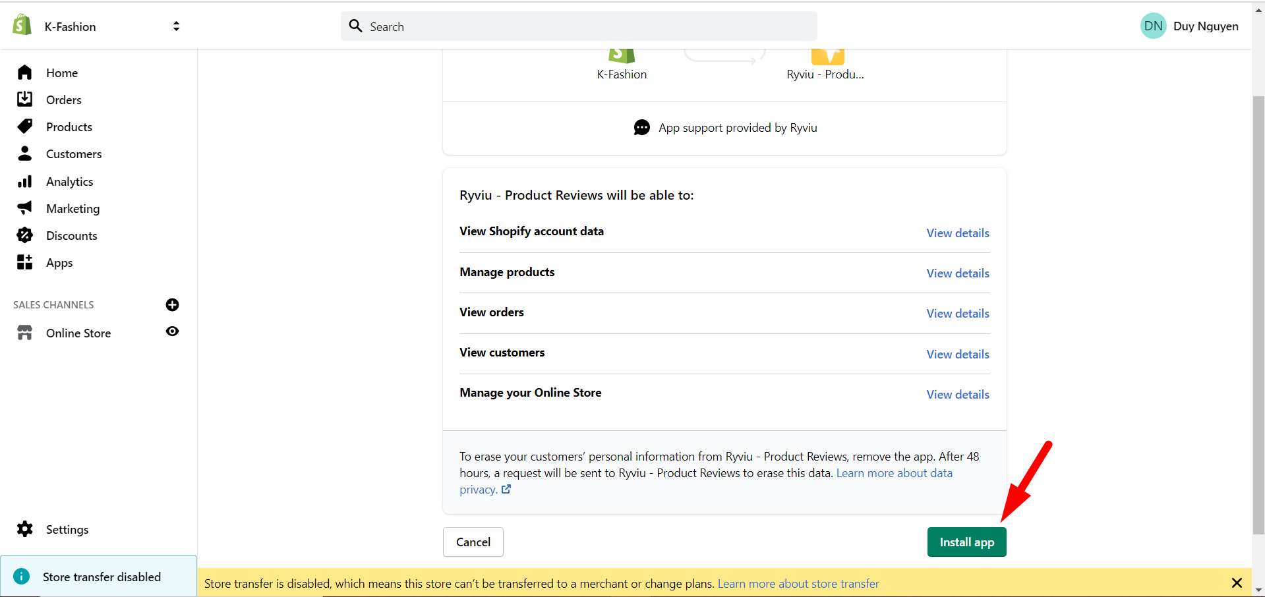Add a sales channel with plus icon
1265x597 pixels.
click(173, 304)
